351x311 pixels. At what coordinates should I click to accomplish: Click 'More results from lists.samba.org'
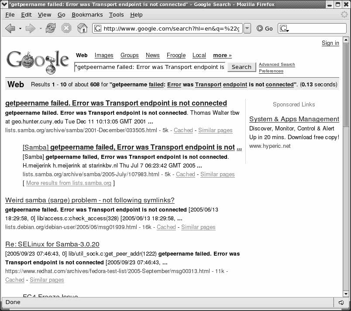69,183
